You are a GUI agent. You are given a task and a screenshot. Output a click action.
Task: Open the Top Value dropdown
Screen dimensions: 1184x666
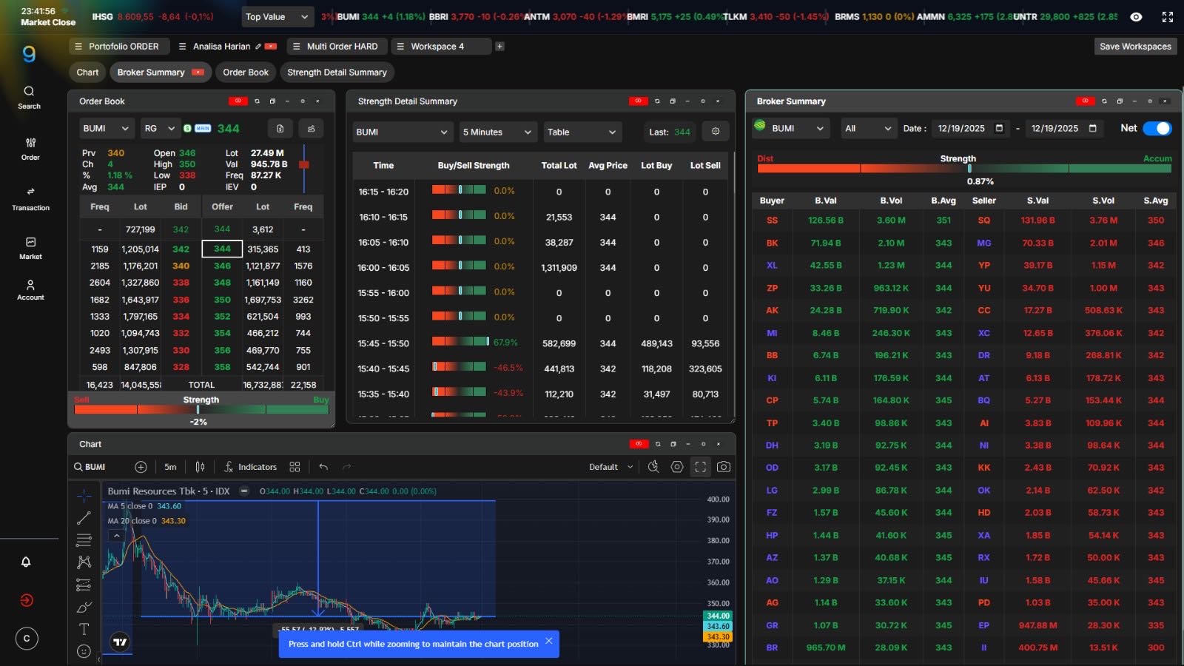(277, 17)
